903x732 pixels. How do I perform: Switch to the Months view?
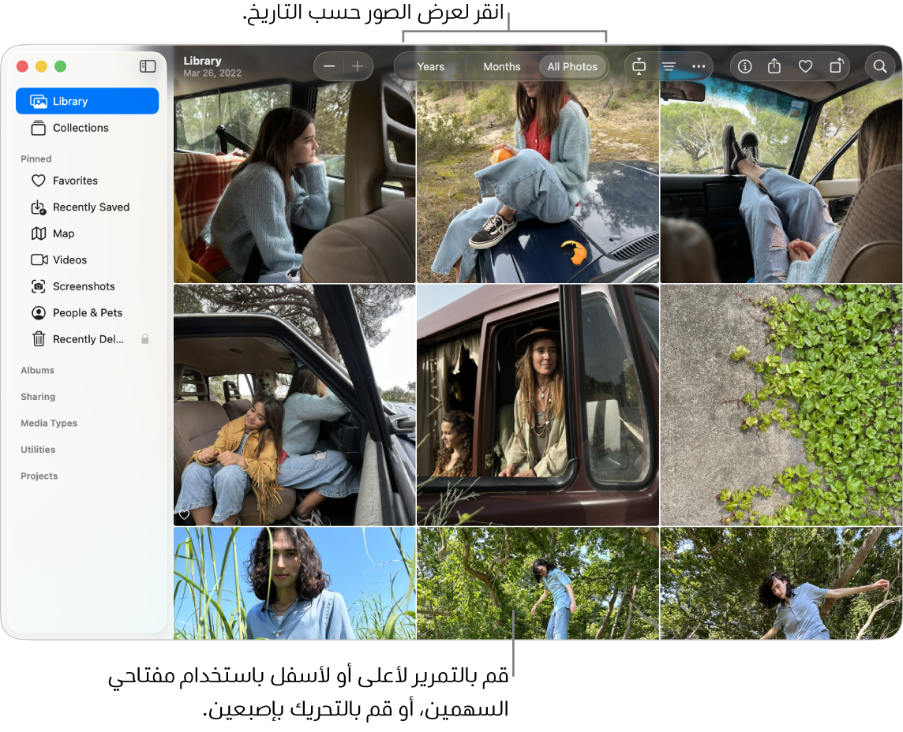click(x=502, y=67)
